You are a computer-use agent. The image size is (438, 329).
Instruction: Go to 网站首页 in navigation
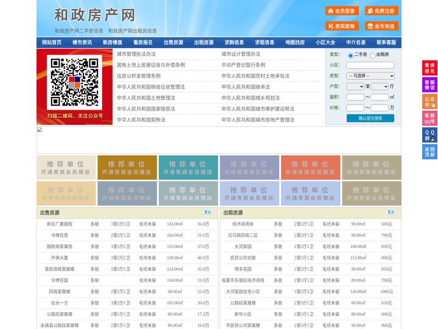point(52,43)
